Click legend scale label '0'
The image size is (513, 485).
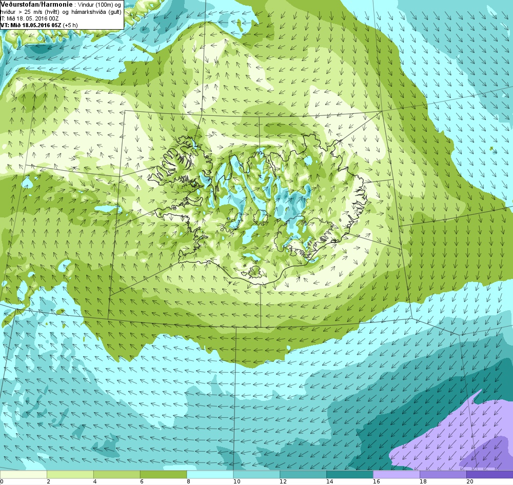coord(2,481)
